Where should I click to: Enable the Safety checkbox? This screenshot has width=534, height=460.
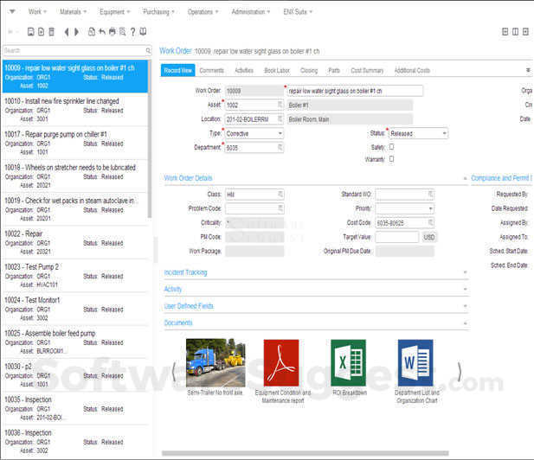pyautogui.click(x=392, y=147)
